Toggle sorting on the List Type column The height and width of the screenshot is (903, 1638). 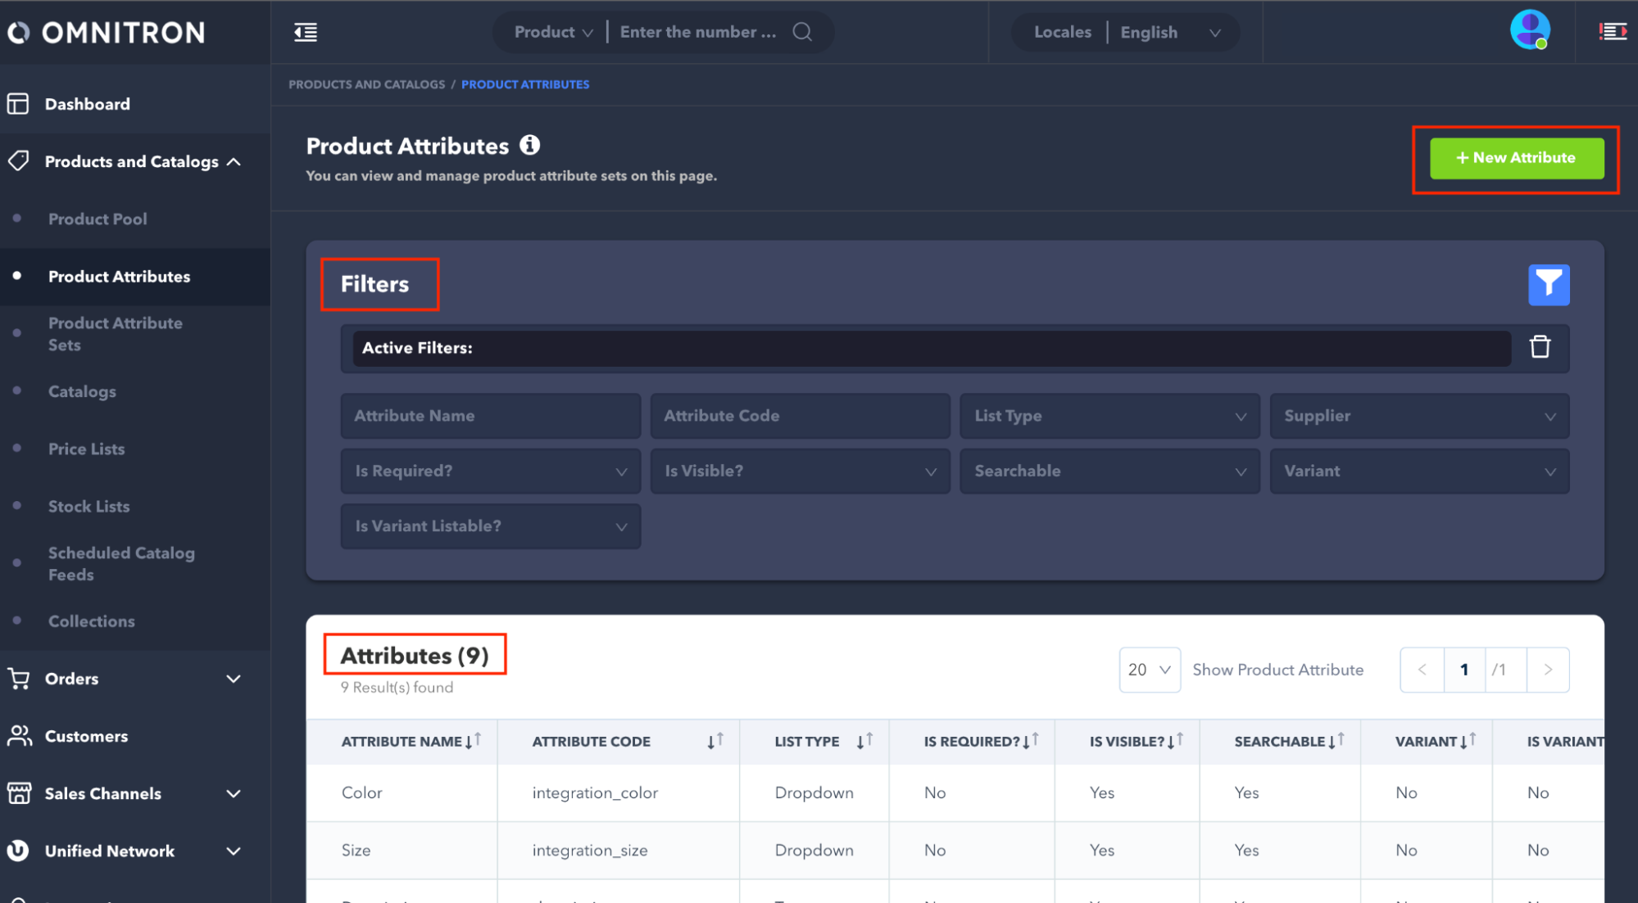[864, 741]
